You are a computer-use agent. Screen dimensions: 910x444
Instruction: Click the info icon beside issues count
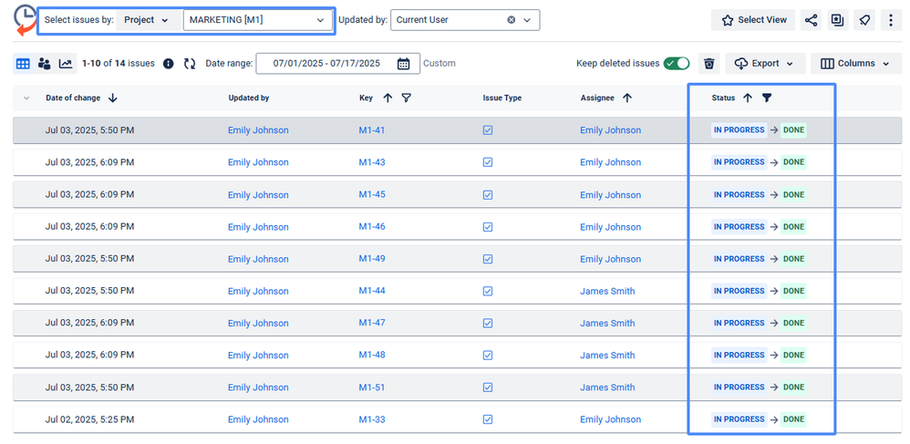(169, 64)
